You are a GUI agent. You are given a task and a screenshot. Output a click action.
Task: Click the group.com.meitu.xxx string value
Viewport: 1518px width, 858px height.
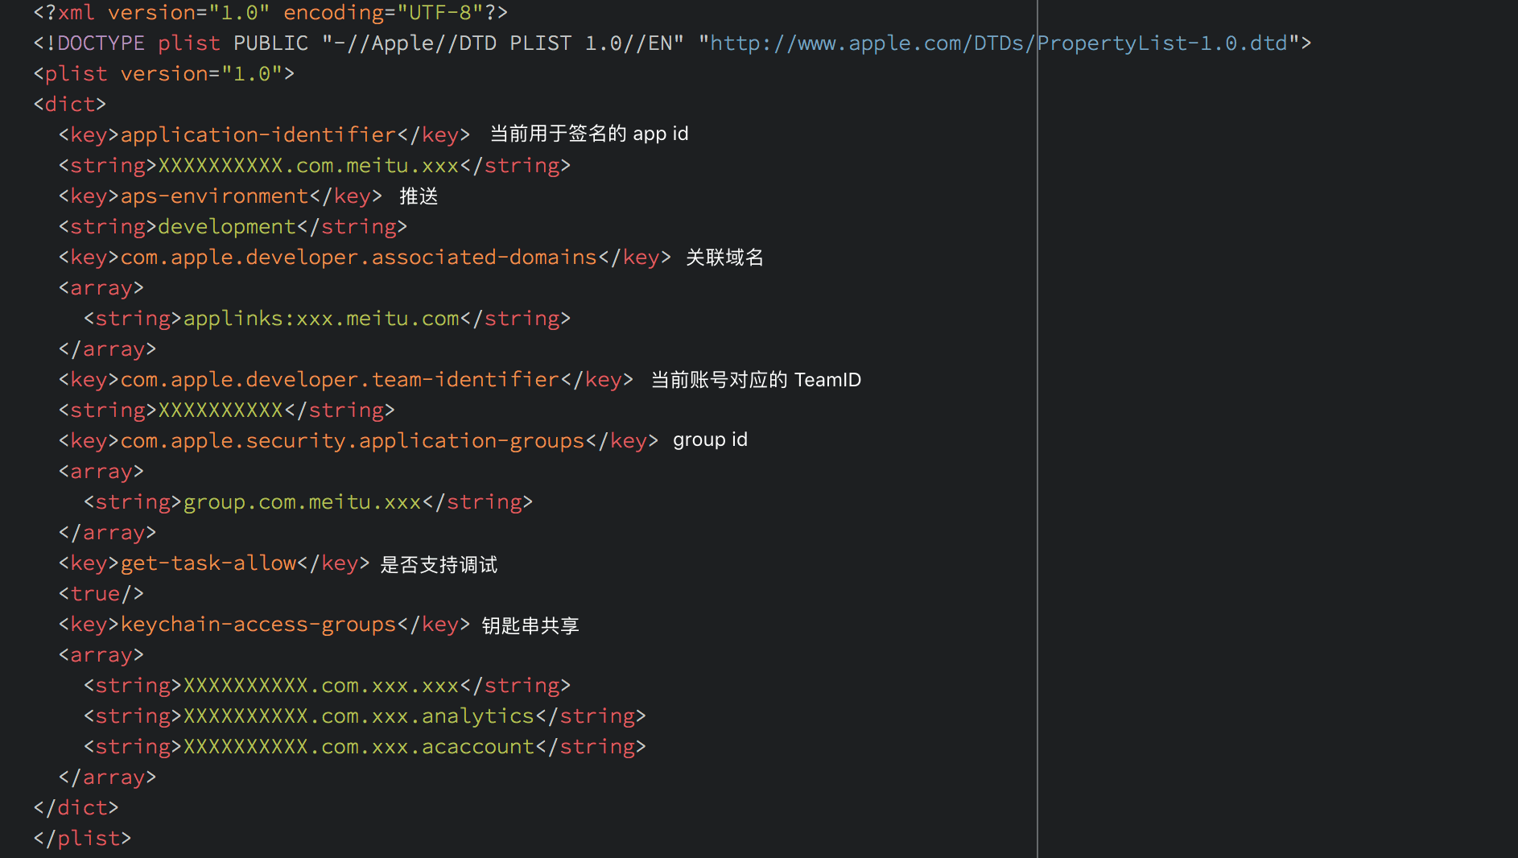[302, 502]
